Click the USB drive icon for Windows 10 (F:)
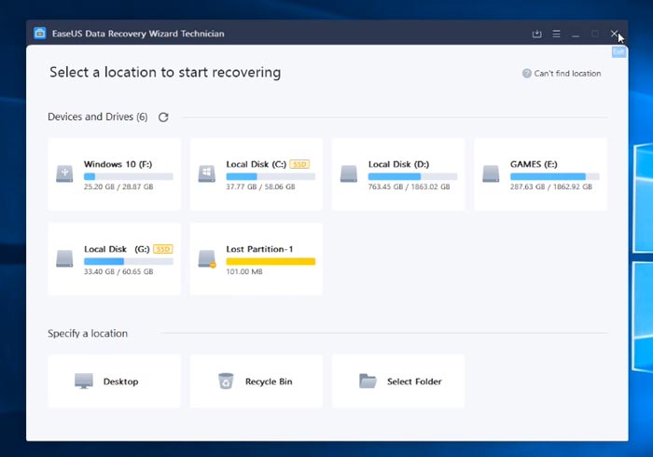Viewport: 653px width, 457px height. point(64,173)
